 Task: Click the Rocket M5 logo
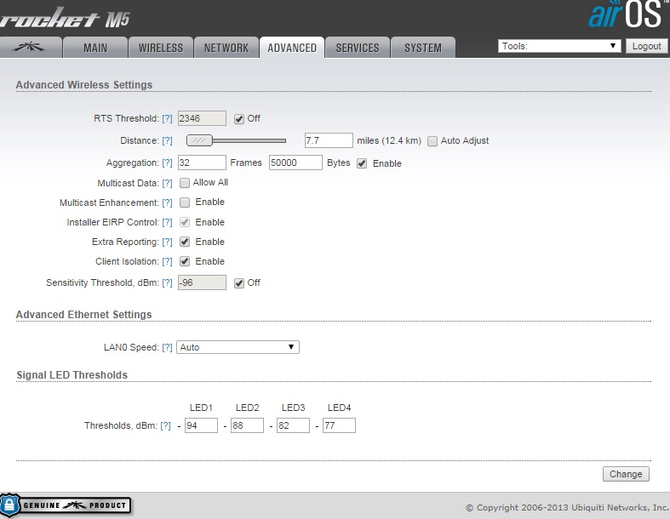click(64, 19)
